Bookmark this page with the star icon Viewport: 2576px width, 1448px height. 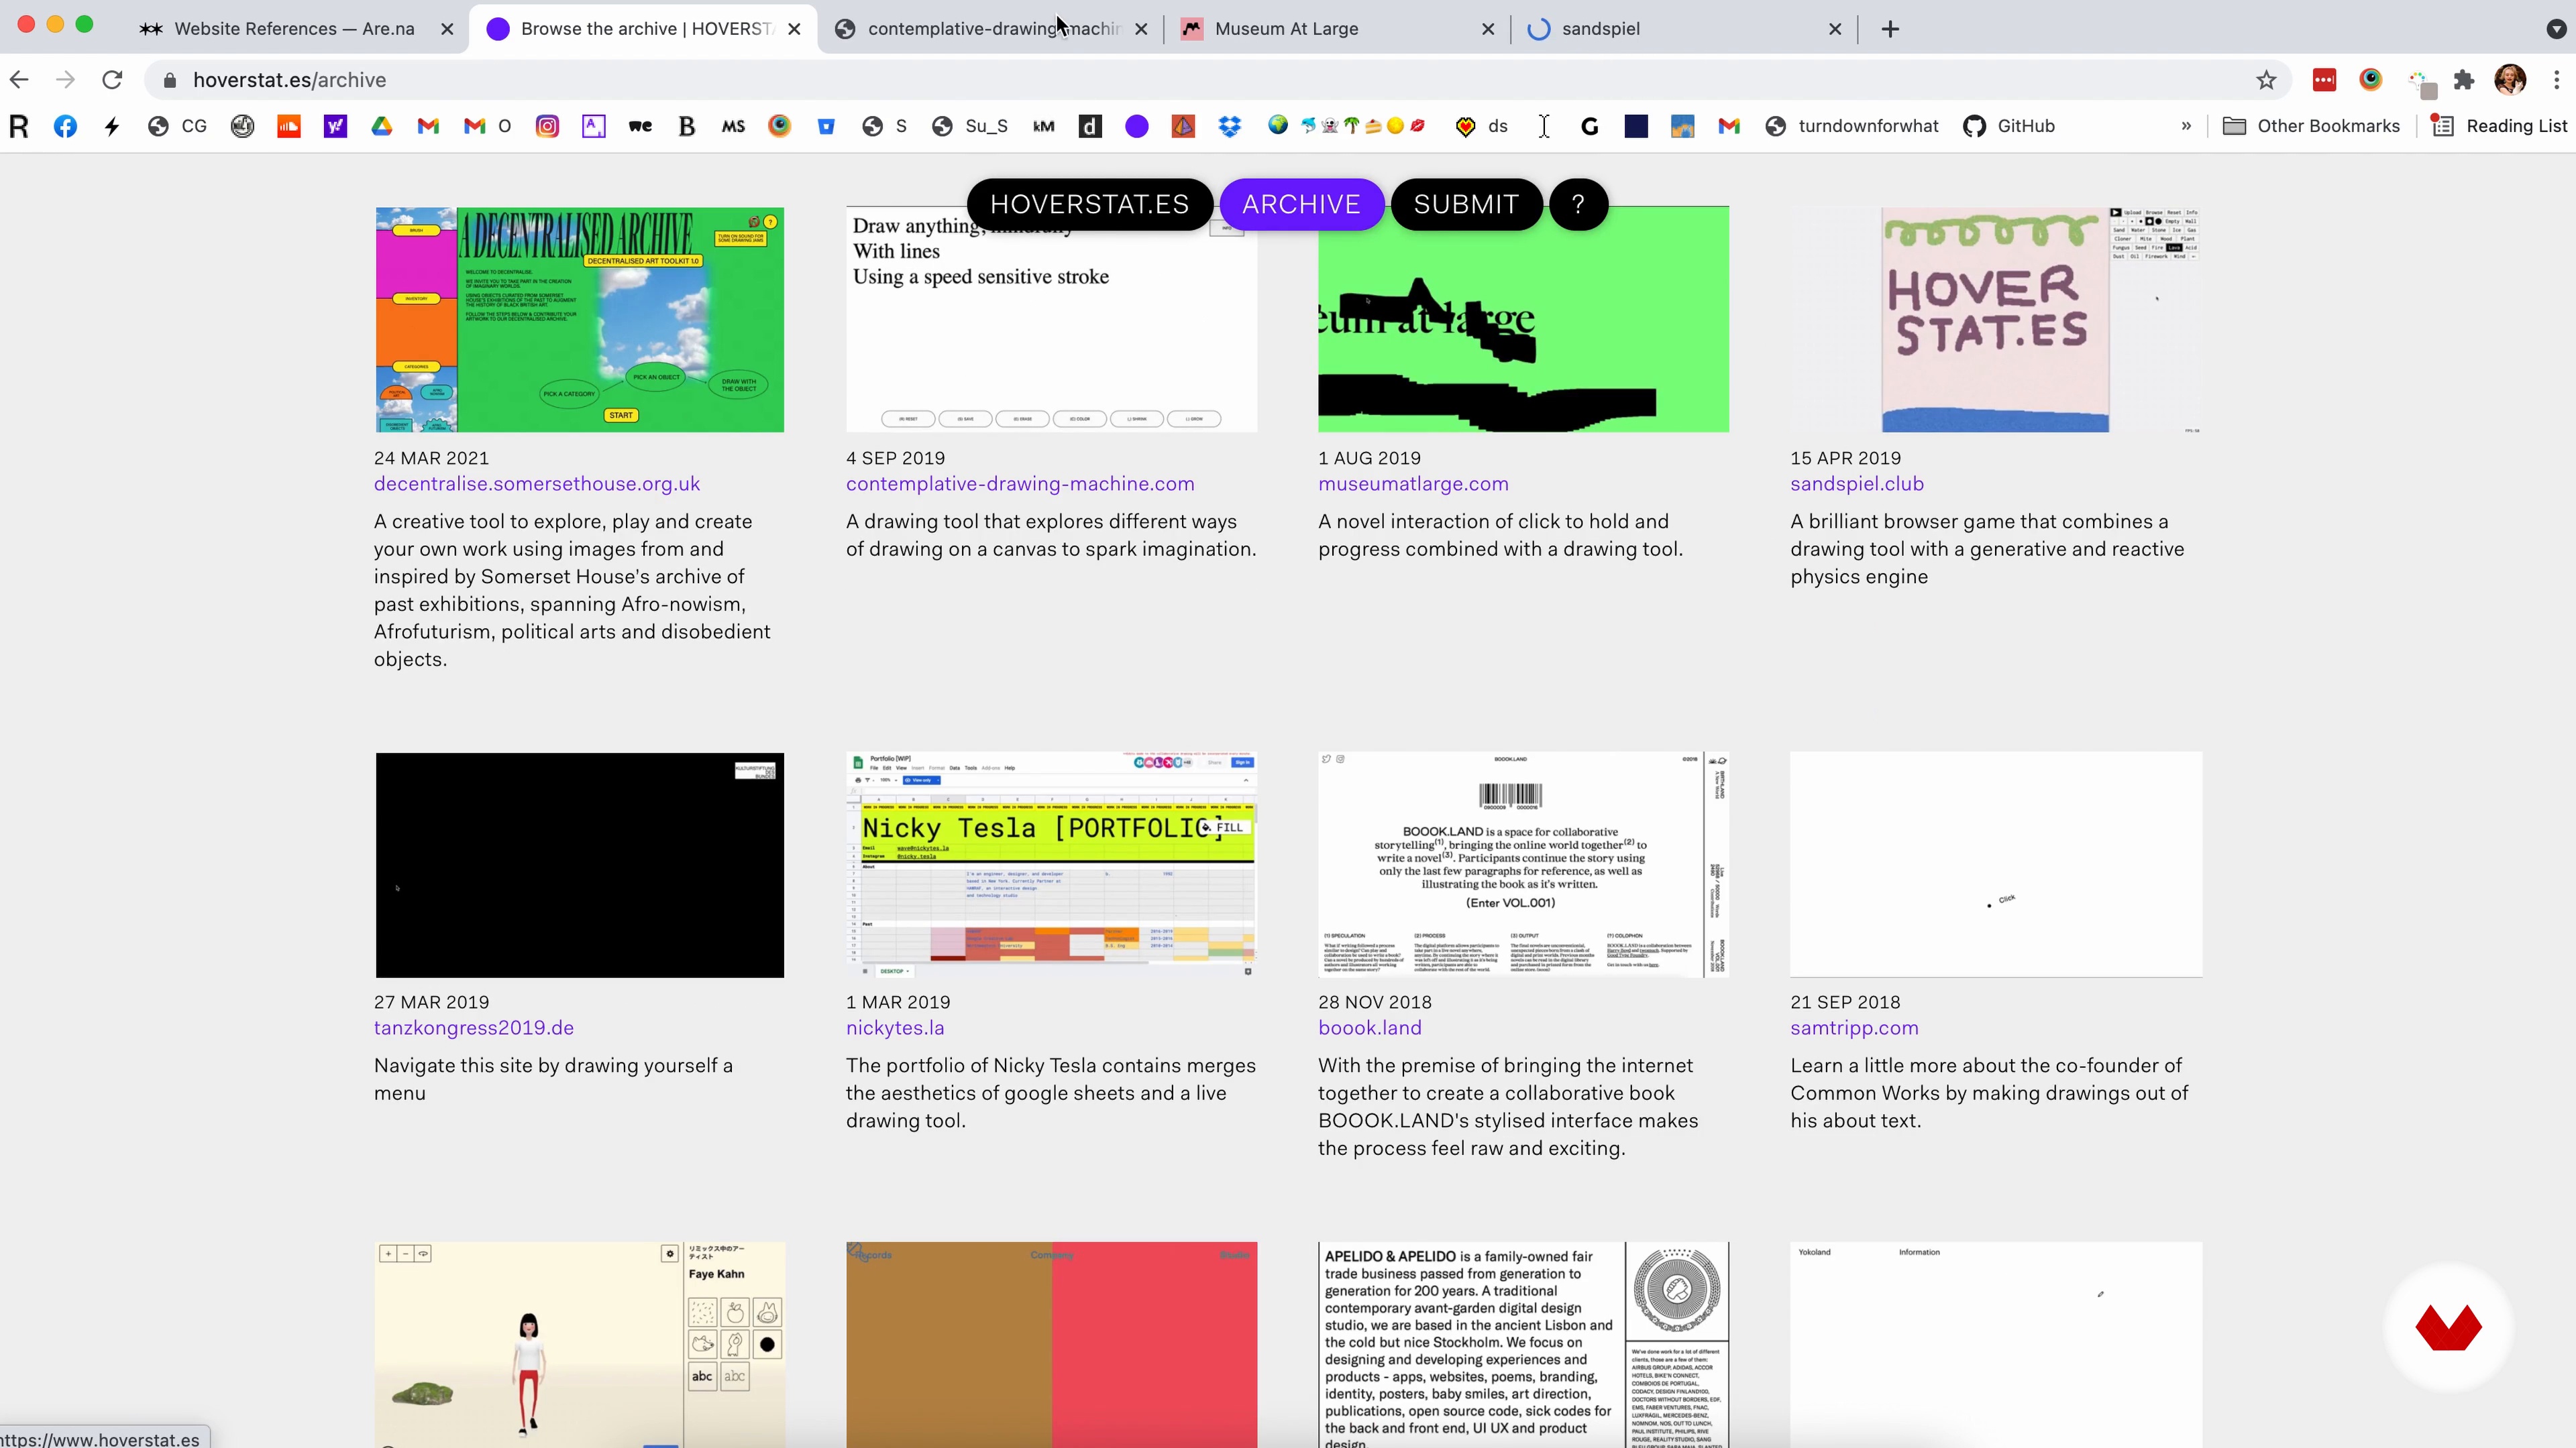(2266, 80)
